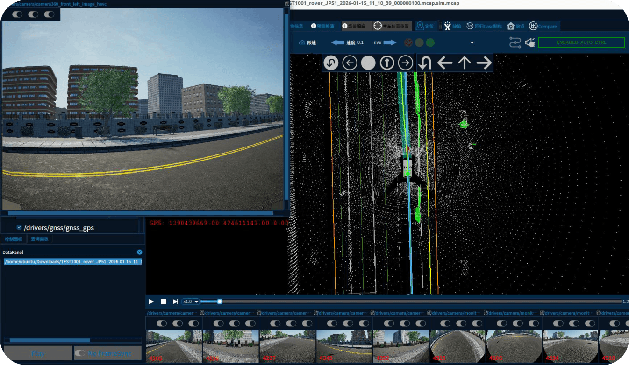Open the x1.0 playback speed dropdown
This screenshot has height=365, width=629.
191,302
